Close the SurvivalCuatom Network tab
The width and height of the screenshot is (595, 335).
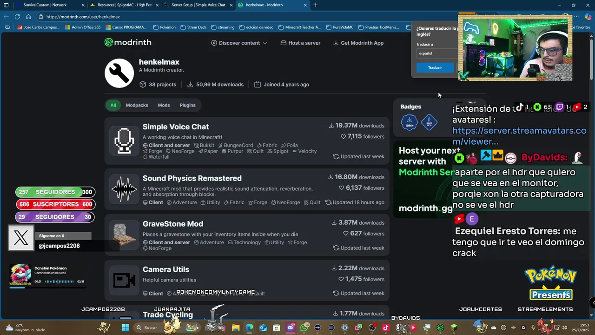(83, 5)
